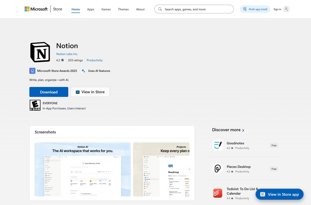Screen dimensions: 311x205
Task: Open the Store home link text
Action: point(58,9)
